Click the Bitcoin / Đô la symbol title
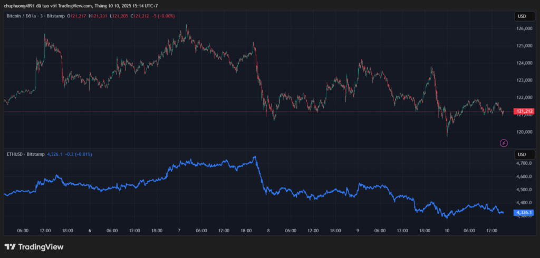The height and width of the screenshot is (258, 540). [x=24, y=16]
